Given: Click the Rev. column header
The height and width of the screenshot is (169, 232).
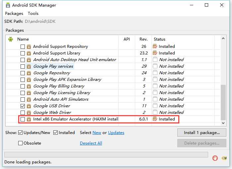Looking at the screenshot, I should click(x=144, y=39).
